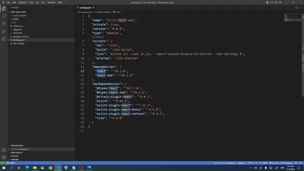This screenshot has height=171, width=304.
Task: Open the Run menu
Action: [x=43, y=2]
